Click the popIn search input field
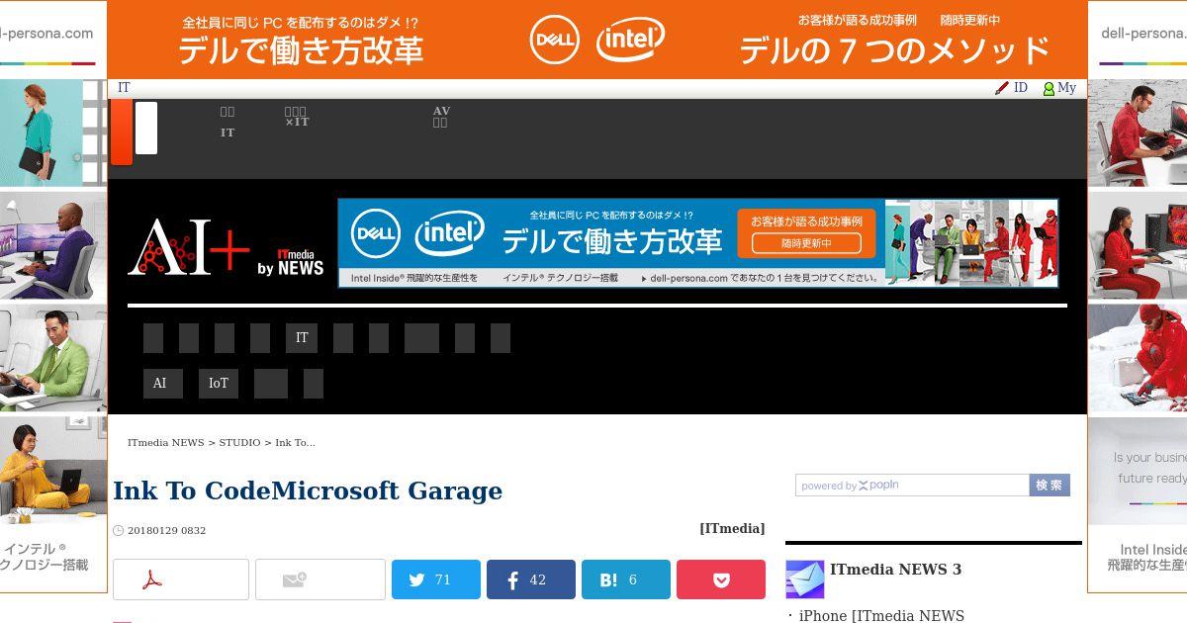This screenshot has width=1187, height=623. (x=912, y=486)
